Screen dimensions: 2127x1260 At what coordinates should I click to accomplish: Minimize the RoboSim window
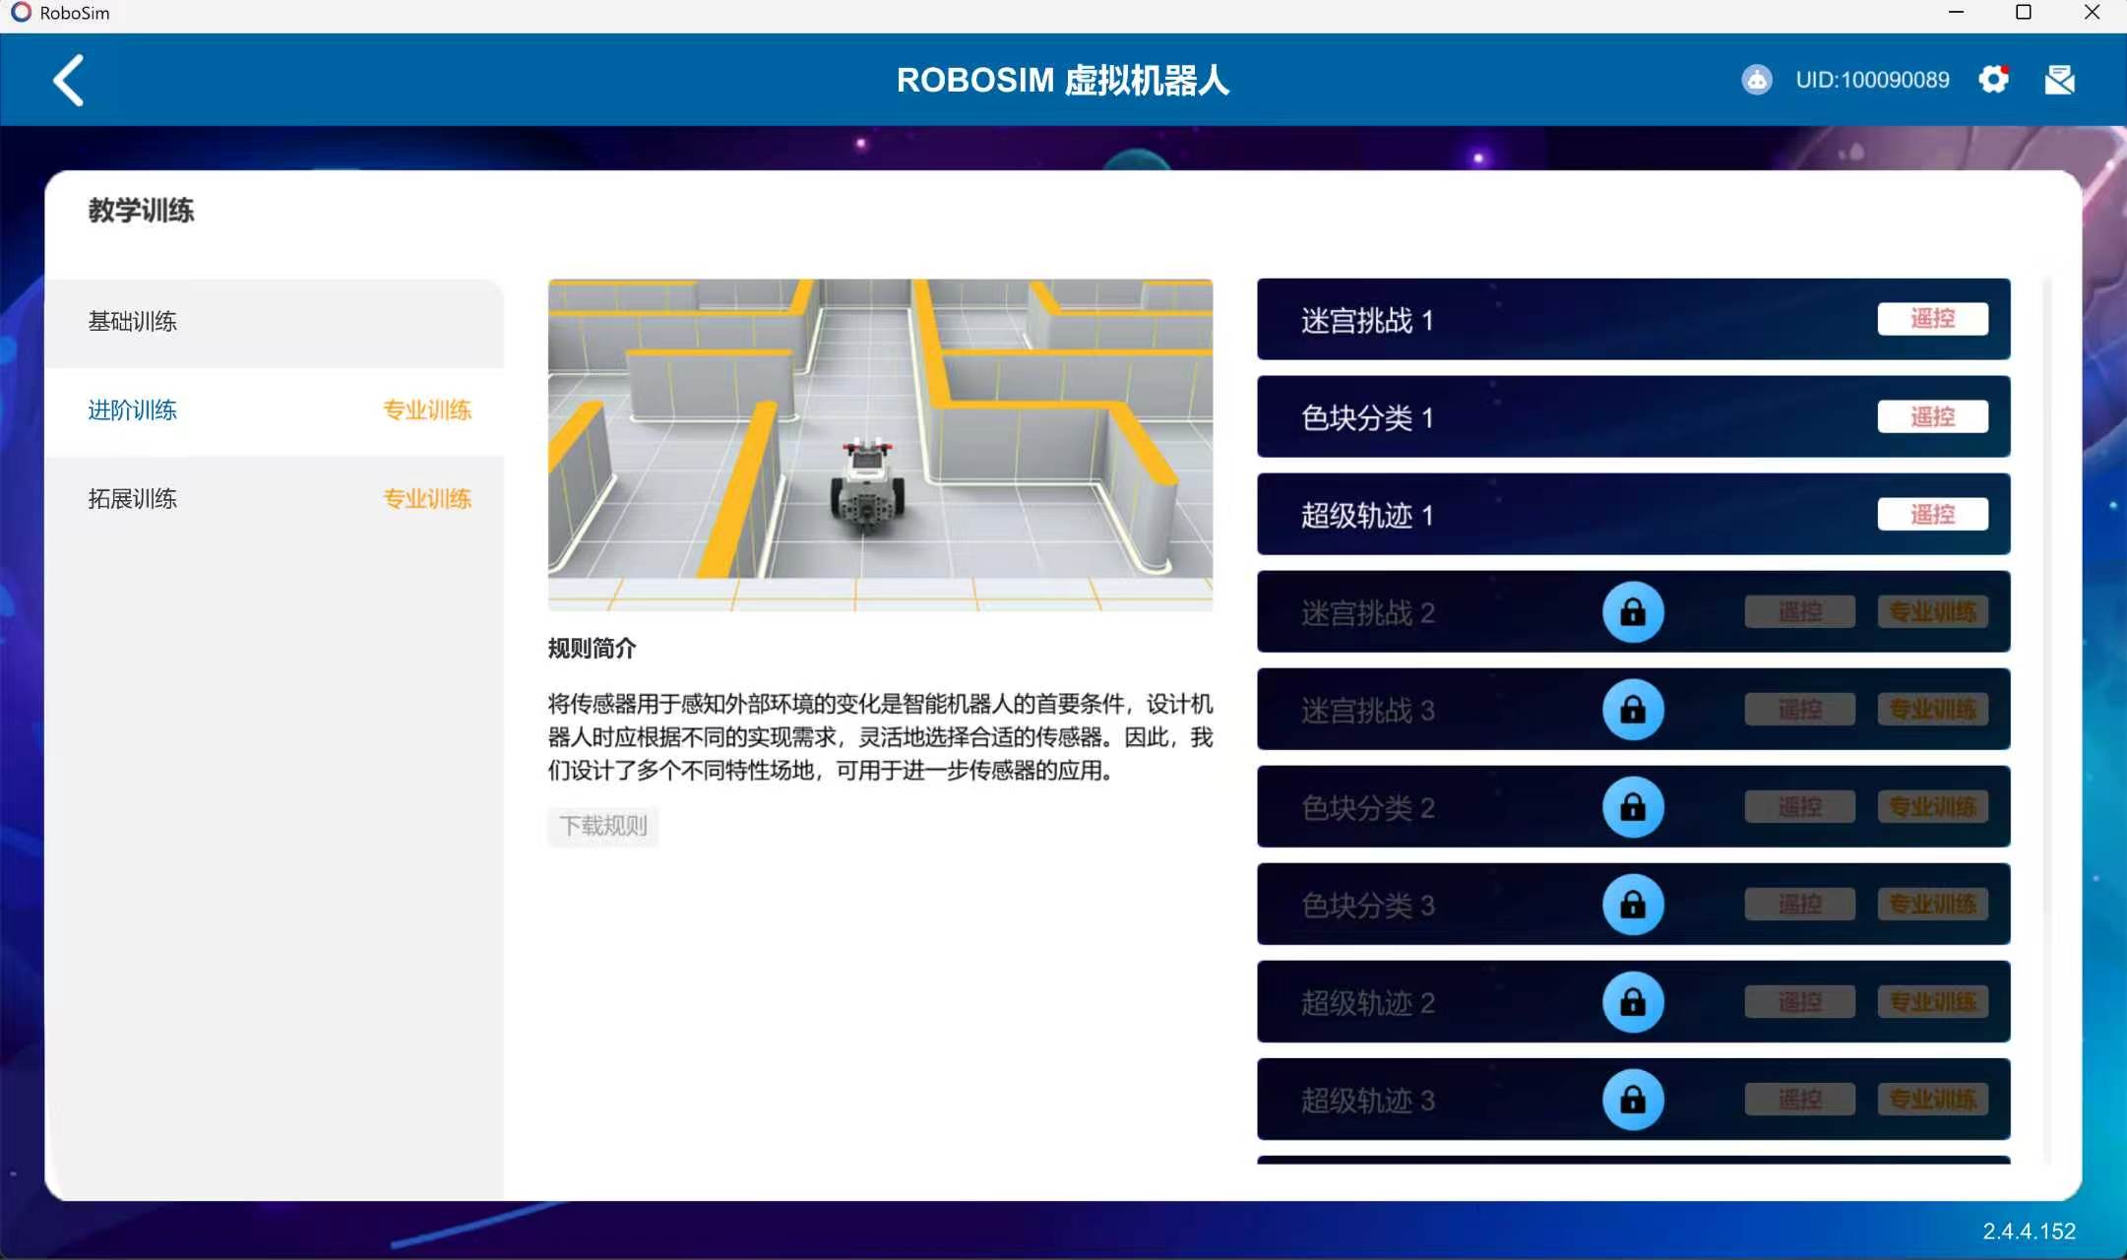point(1957,13)
